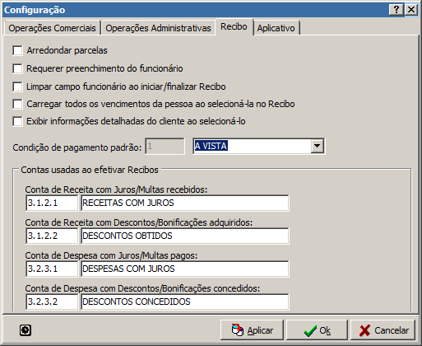Click the DESCONTOS CONCEDIDOS field
Image resolution: width=422 pixels, height=346 pixels.
coord(185,302)
